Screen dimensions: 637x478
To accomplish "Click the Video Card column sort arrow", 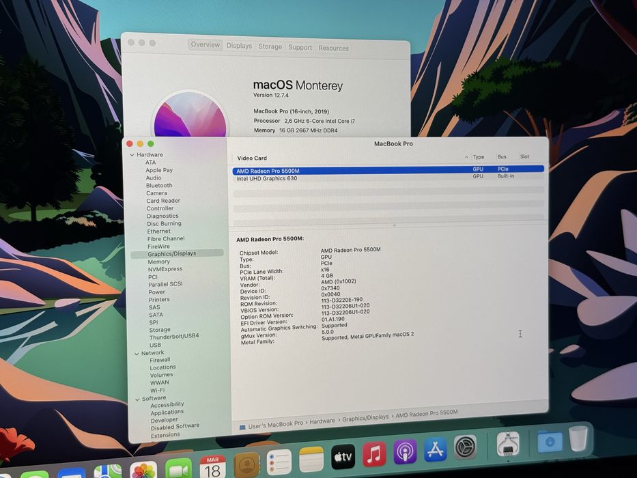I will coord(466,157).
